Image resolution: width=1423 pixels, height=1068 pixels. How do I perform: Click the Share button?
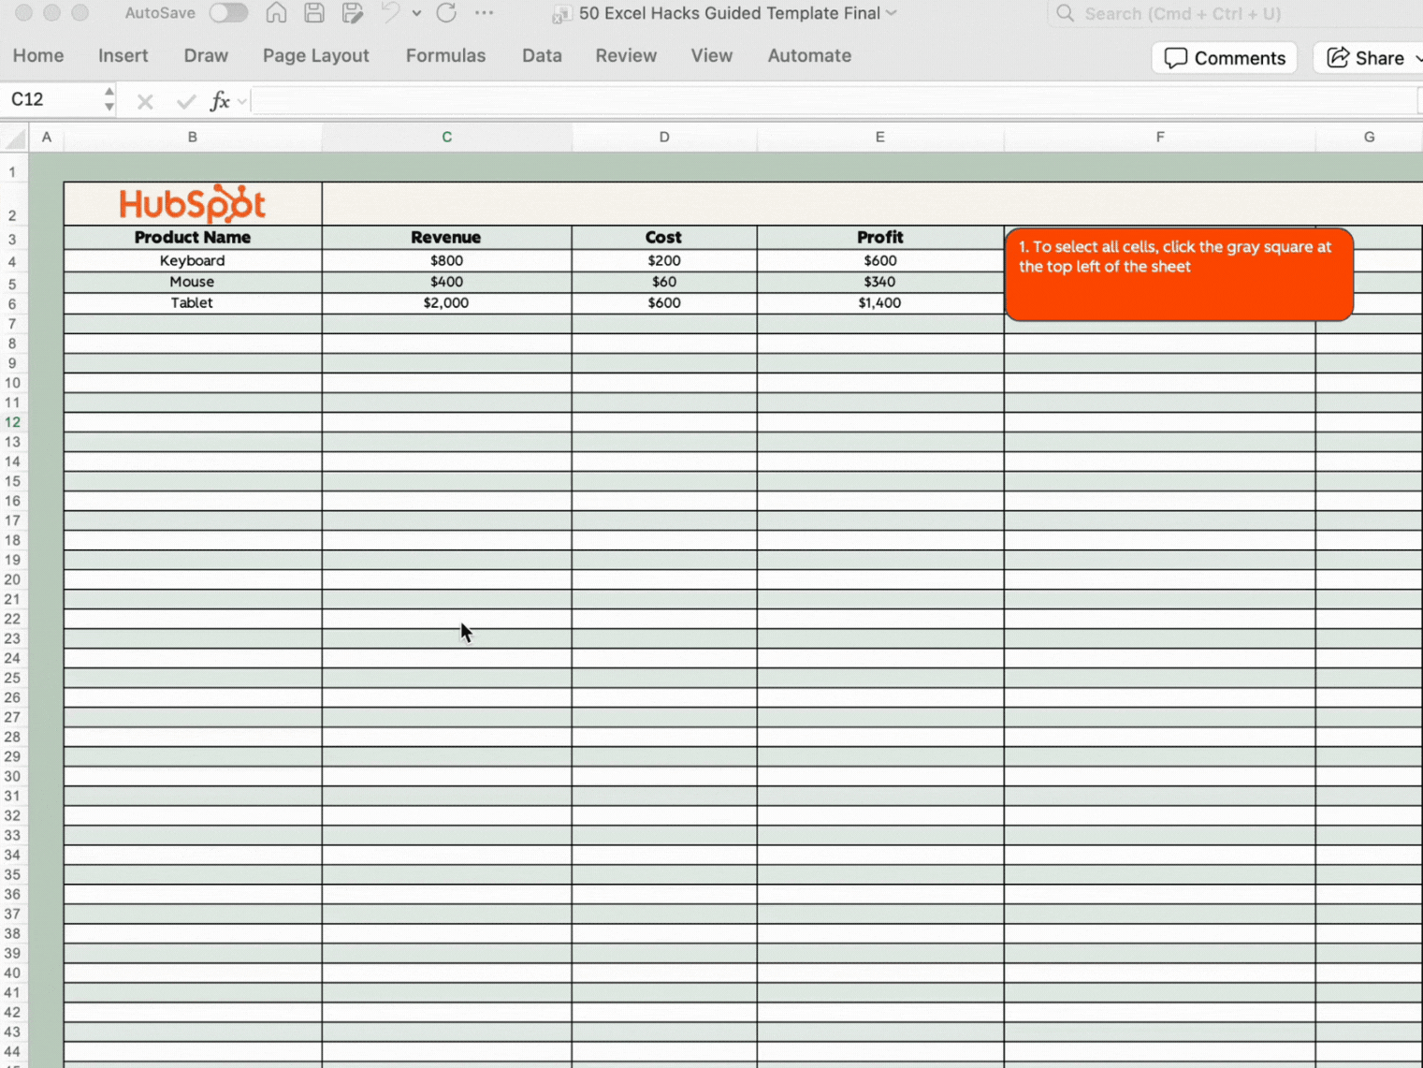(1368, 58)
